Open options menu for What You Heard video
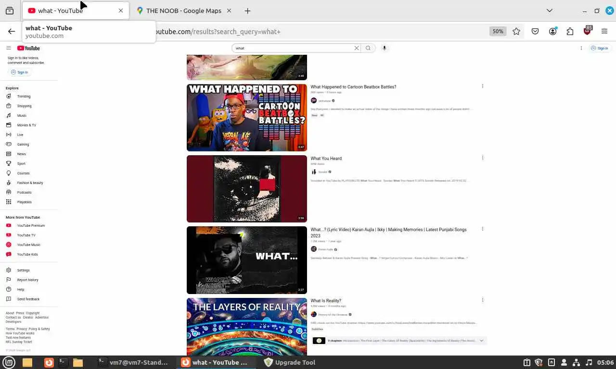 click(x=483, y=158)
